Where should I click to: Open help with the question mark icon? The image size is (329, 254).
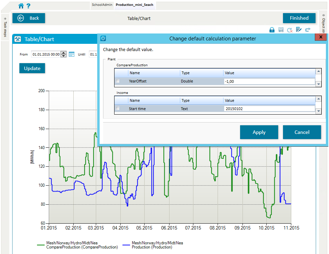click(x=28, y=6)
